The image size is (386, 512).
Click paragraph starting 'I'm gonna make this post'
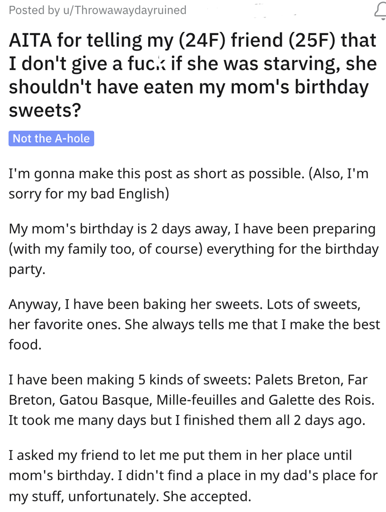(189, 183)
